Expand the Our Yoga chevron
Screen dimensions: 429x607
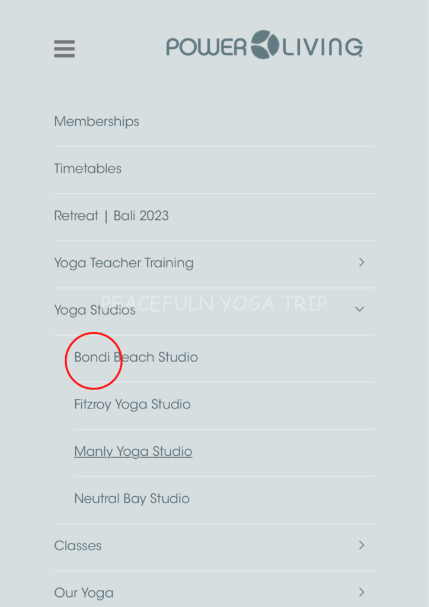pyautogui.click(x=361, y=592)
